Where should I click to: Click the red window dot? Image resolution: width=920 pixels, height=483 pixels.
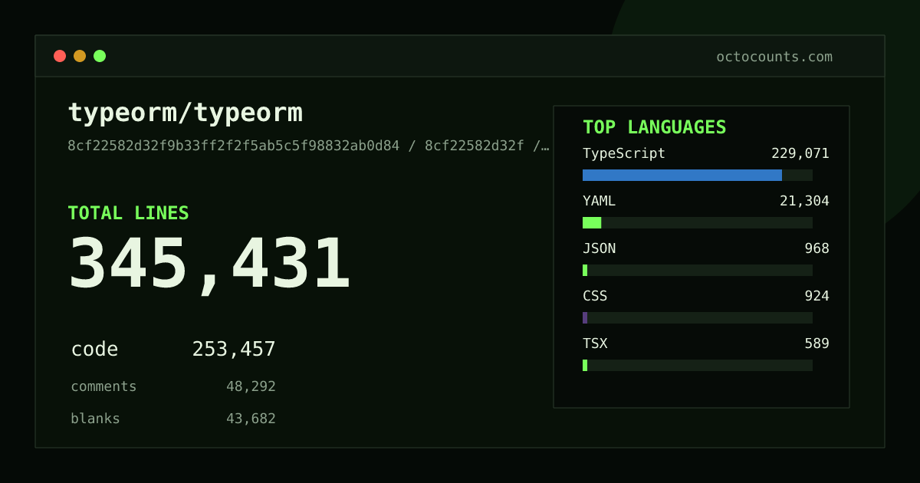60,56
